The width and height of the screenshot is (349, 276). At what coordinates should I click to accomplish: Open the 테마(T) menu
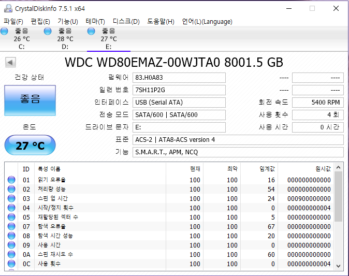point(95,21)
